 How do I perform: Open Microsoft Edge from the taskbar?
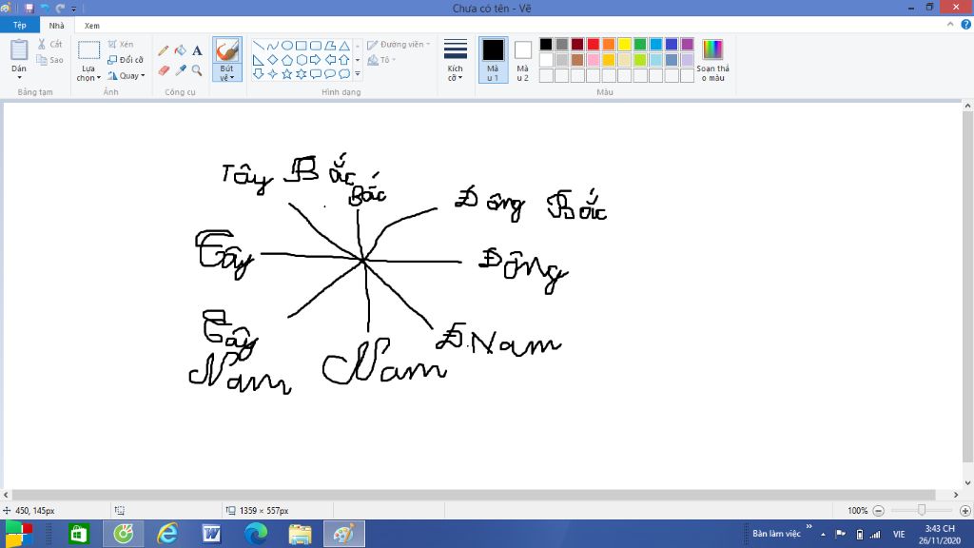coord(255,534)
